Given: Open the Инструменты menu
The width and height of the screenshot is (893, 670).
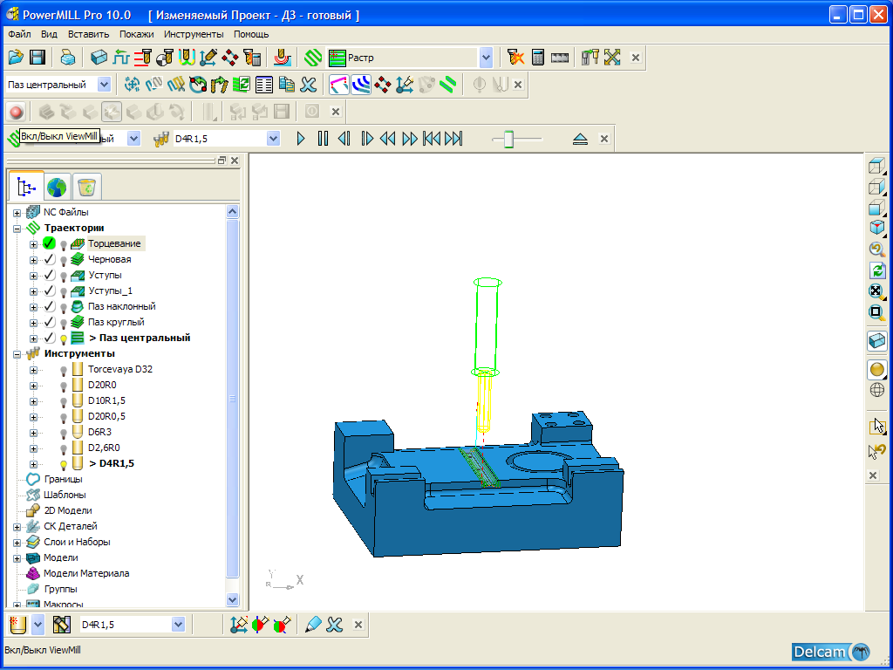Looking at the screenshot, I should pos(194,34).
